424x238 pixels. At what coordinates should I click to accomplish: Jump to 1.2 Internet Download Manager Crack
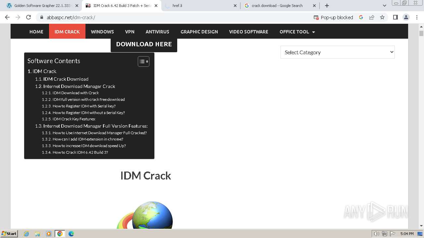click(x=75, y=86)
